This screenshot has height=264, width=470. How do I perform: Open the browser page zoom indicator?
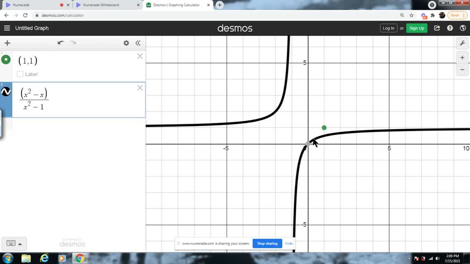point(402,15)
